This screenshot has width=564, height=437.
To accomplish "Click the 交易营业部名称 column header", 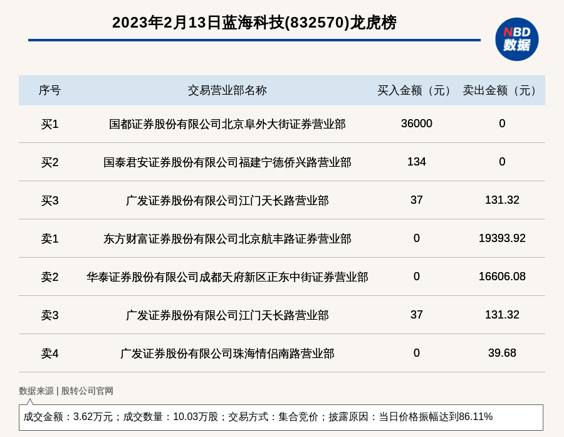I will 227,90.
